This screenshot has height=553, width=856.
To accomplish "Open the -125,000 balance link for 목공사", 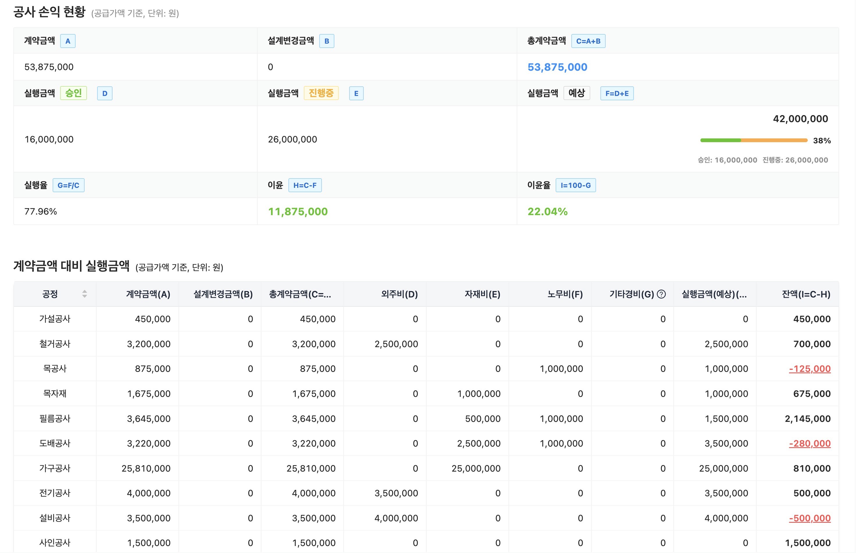I will 809,369.
